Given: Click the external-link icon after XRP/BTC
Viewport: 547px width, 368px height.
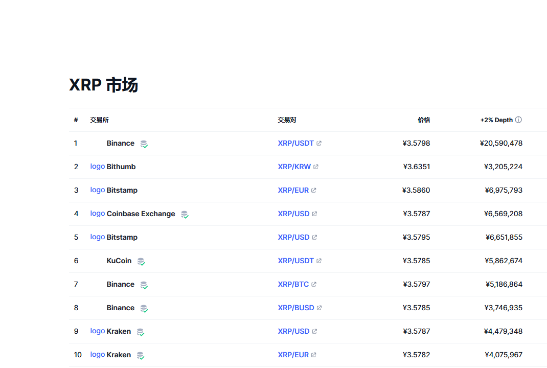Looking at the screenshot, I should coord(313,284).
